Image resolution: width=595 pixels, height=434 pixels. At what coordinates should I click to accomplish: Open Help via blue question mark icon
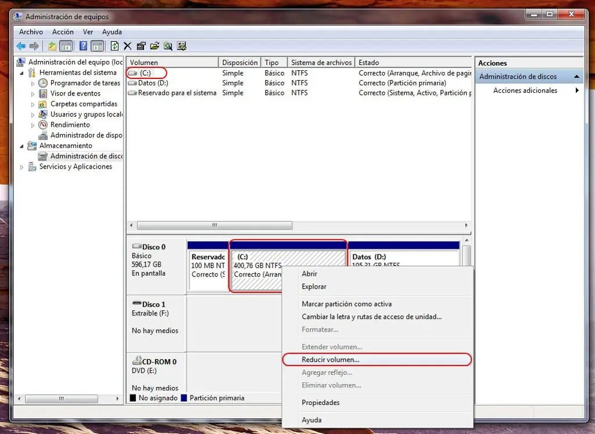coord(84,46)
